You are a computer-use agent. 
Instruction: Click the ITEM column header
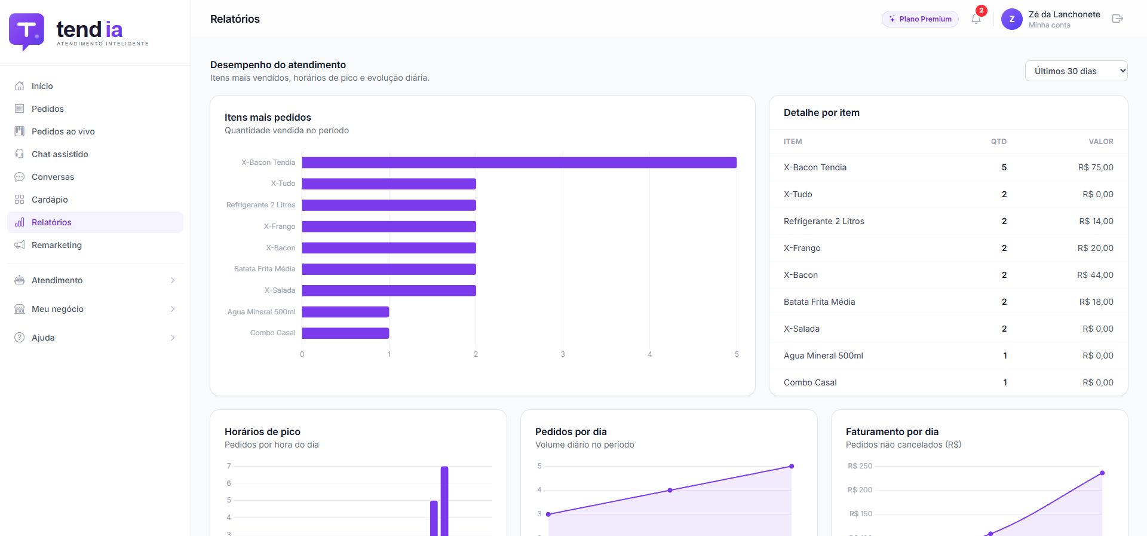793,142
